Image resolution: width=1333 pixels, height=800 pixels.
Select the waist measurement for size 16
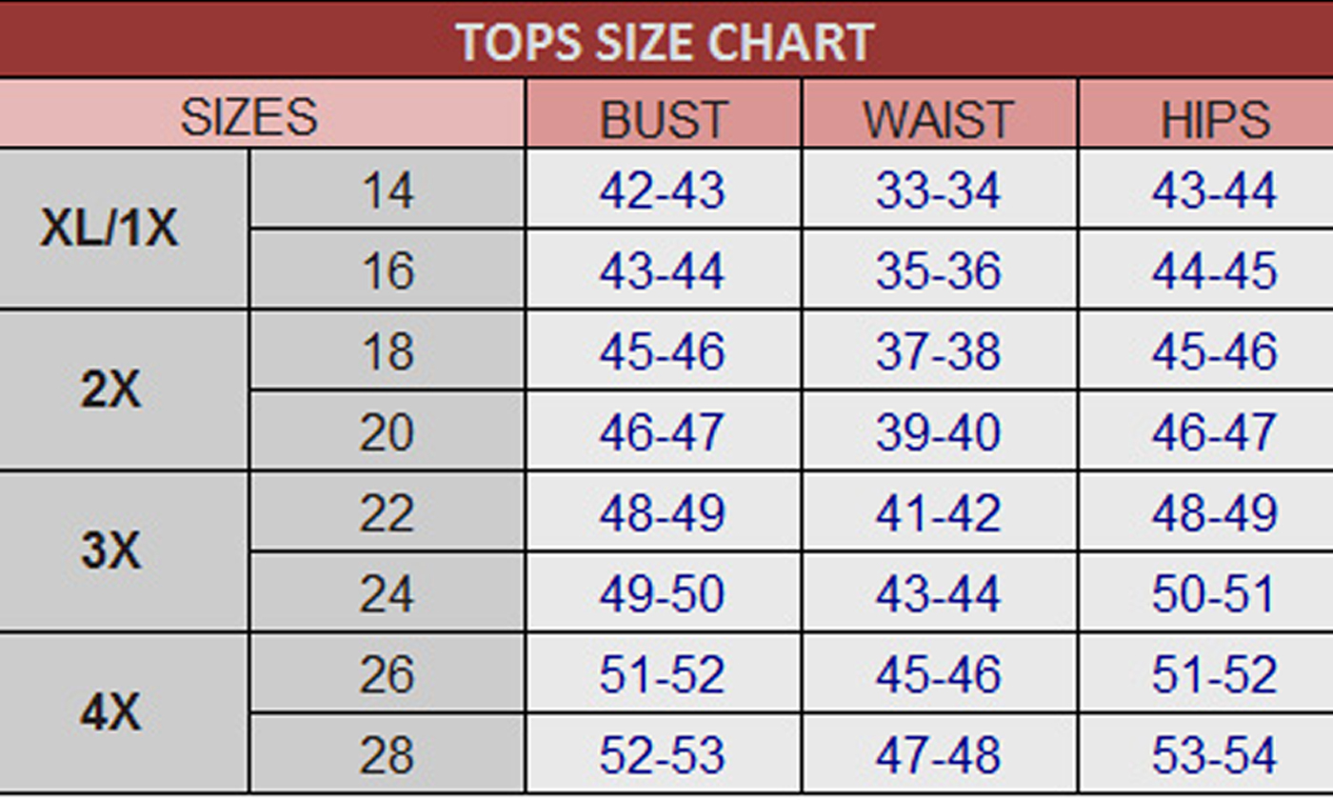(x=939, y=271)
